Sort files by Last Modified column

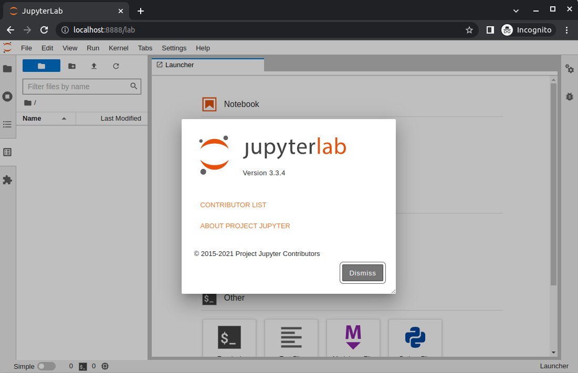pos(112,119)
